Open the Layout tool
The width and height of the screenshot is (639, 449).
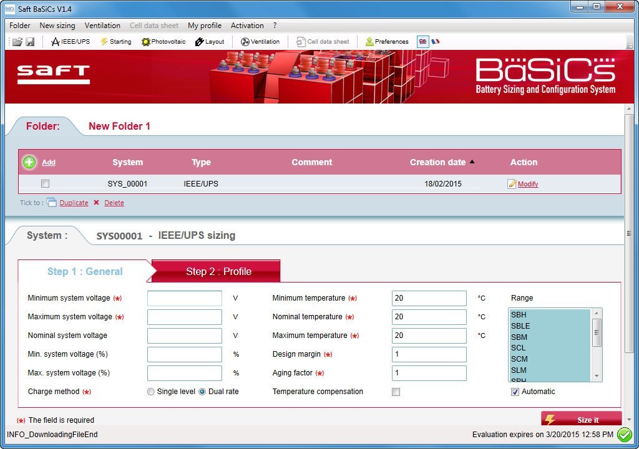[210, 42]
